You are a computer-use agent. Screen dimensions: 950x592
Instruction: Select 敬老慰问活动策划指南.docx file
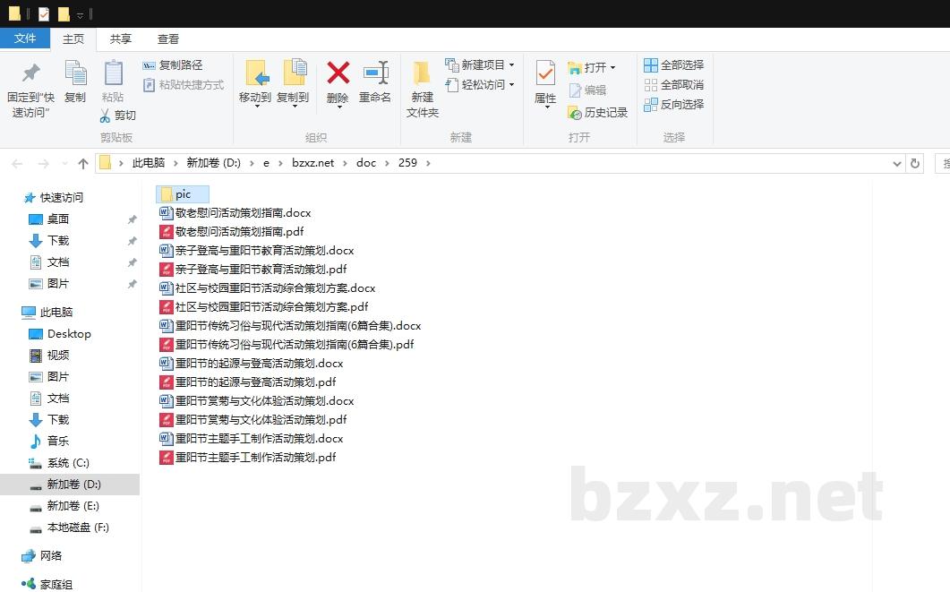click(x=243, y=213)
